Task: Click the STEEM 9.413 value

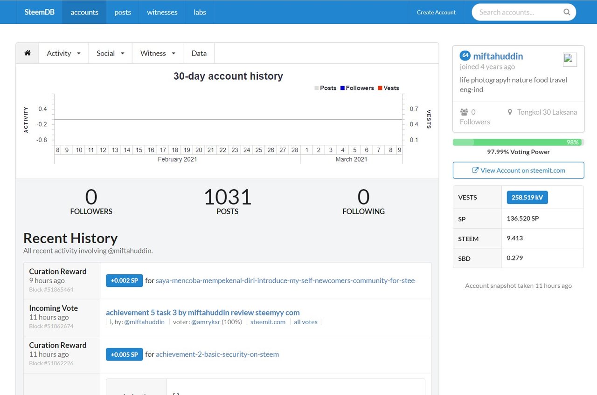Action: click(515, 238)
